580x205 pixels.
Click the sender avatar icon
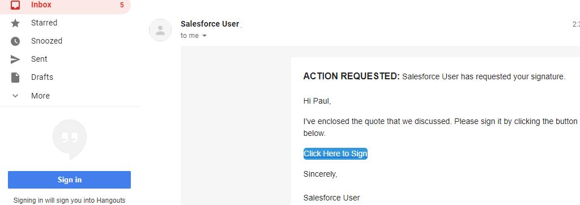160,30
